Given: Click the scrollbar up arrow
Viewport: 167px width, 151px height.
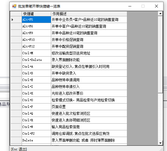Looking at the screenshot, I should (x=160, y=13).
